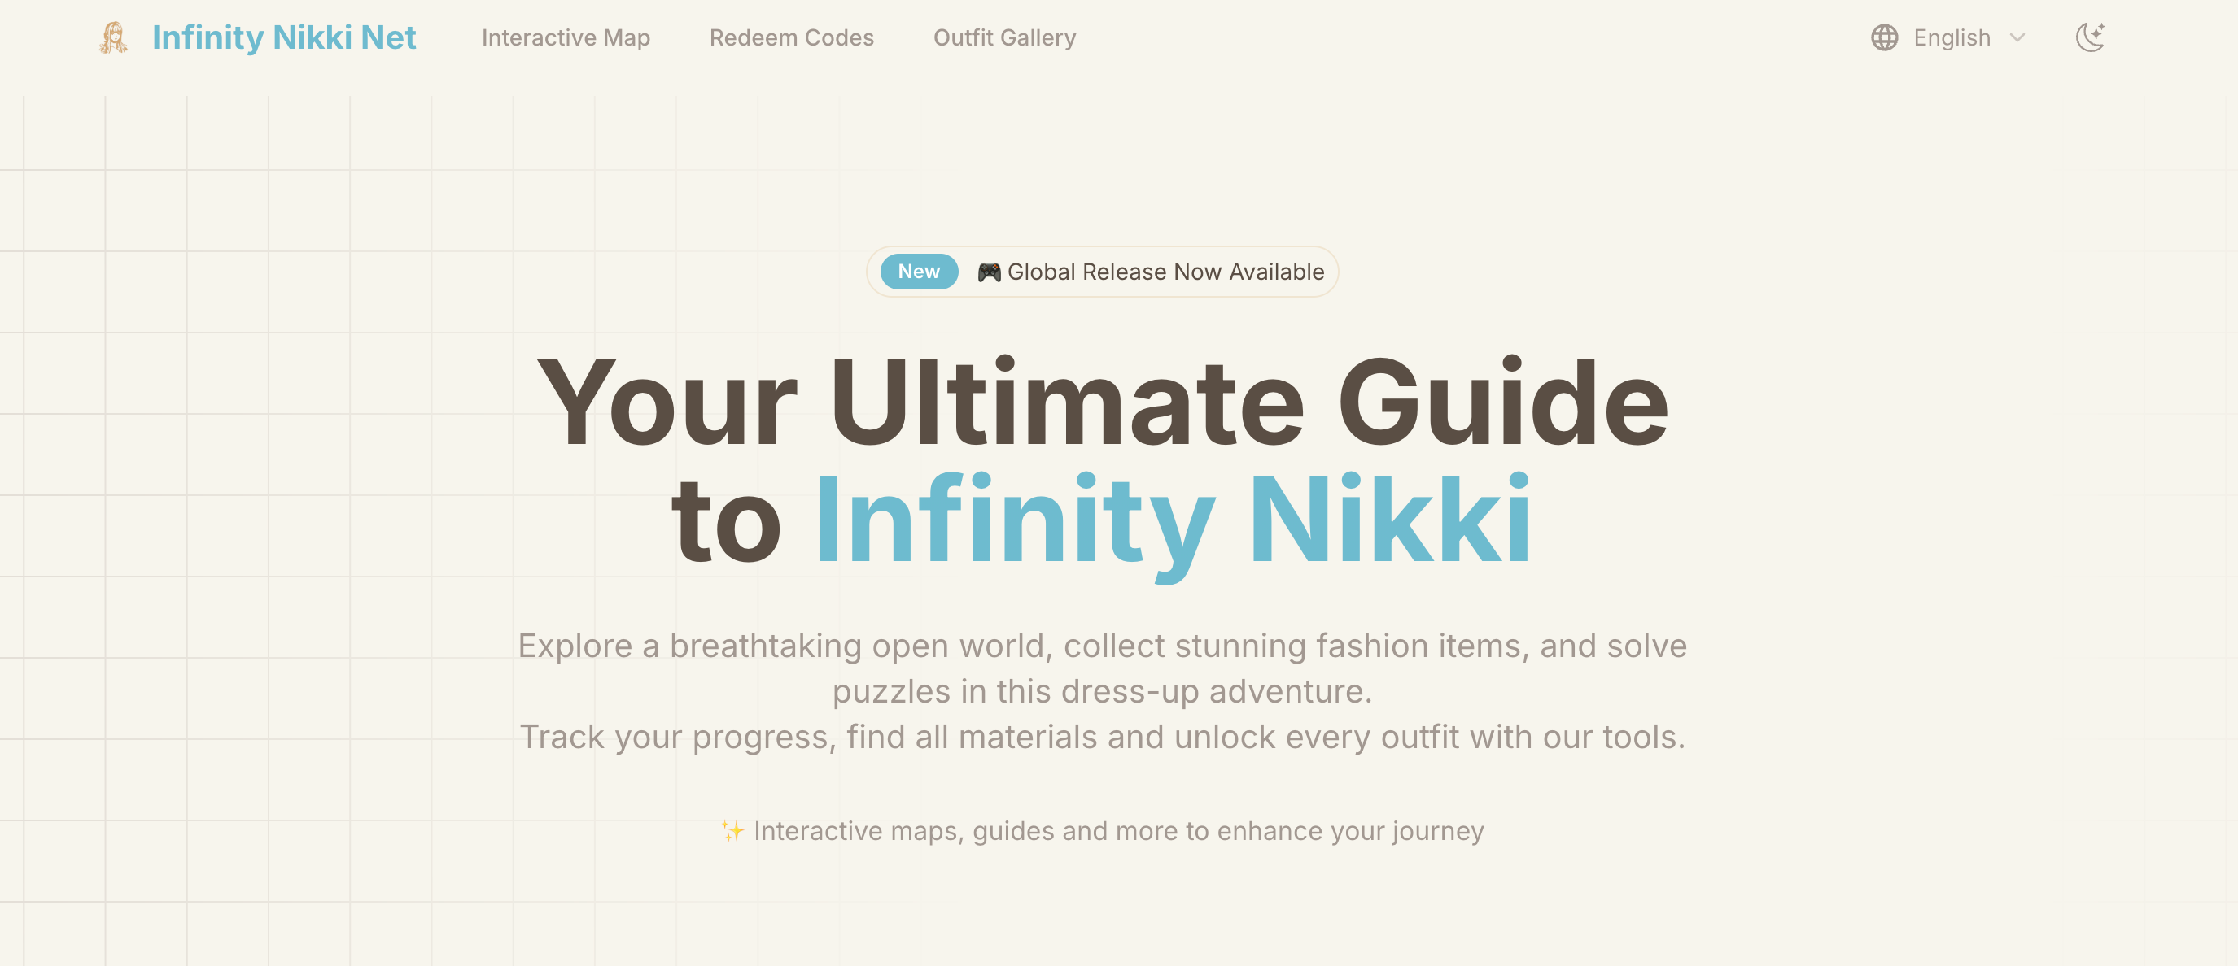The height and width of the screenshot is (966, 2238).
Task: Click the blue Infinity Nikki heading text
Action: pyautogui.click(x=1173, y=521)
